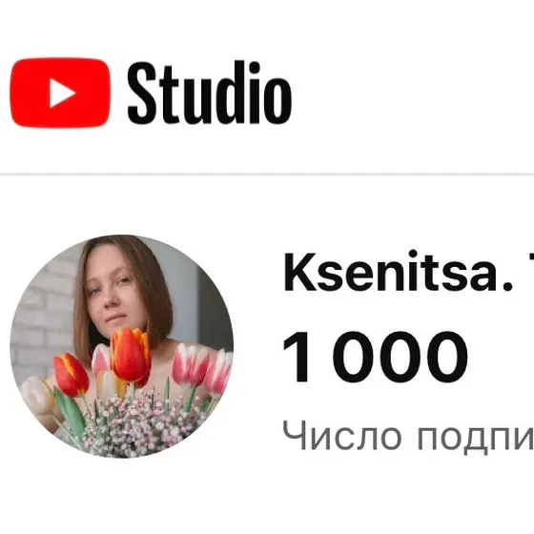Click the Число подпи label
The height and width of the screenshot is (534, 534).
(x=408, y=437)
